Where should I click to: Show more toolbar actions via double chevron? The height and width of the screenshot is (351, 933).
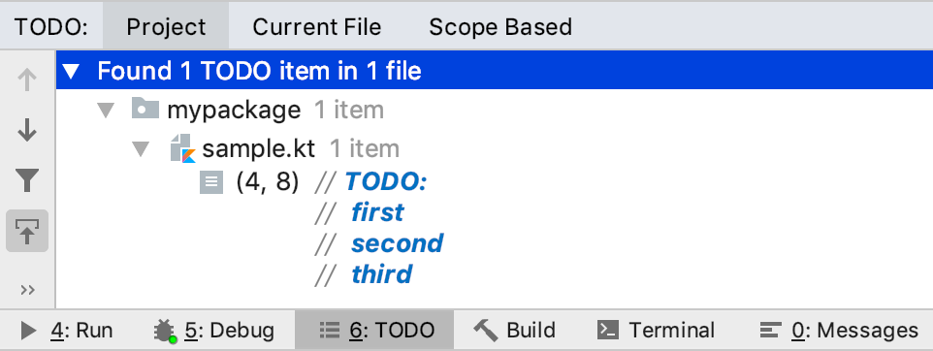coord(27,290)
